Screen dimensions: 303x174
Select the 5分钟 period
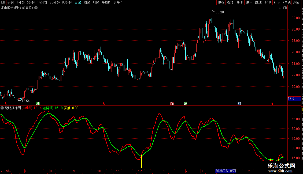(x=31, y=2)
